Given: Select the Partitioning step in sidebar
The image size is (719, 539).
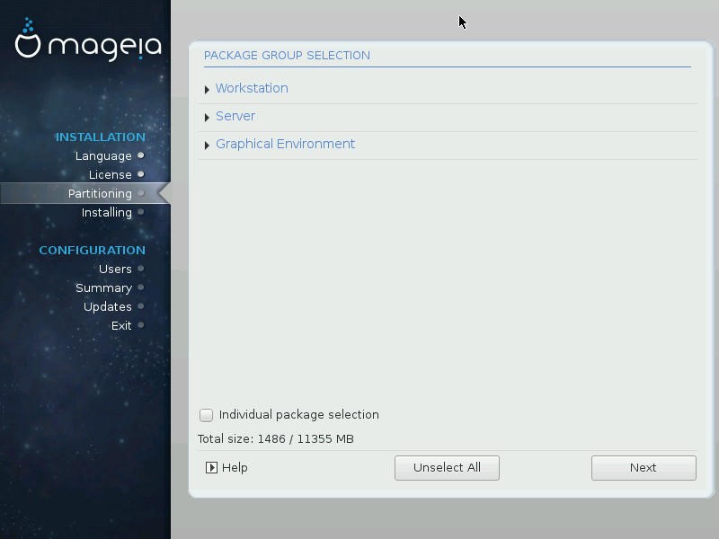Looking at the screenshot, I should 100,193.
